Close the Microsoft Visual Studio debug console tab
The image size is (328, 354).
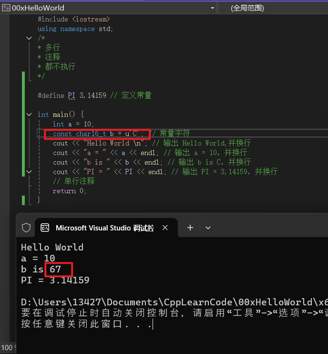pyautogui.click(x=165, y=228)
